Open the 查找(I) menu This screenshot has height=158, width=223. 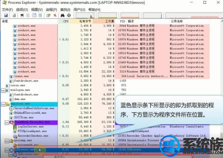click(65, 10)
